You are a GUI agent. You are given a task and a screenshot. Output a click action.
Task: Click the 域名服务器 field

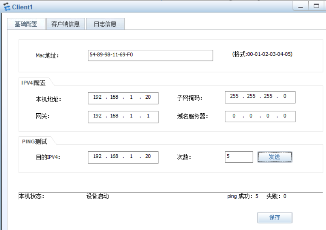[x=260, y=116]
